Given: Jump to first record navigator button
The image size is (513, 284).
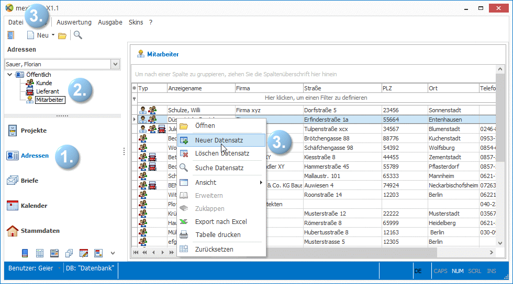Looking at the screenshot, I should pos(136,252).
